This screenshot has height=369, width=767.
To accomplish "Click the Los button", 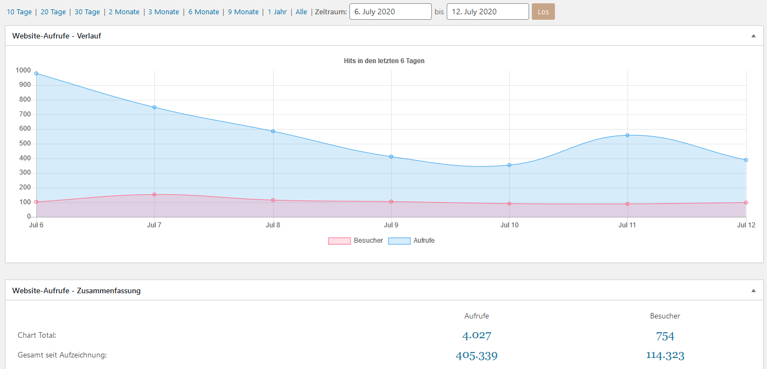I will tap(543, 12).
